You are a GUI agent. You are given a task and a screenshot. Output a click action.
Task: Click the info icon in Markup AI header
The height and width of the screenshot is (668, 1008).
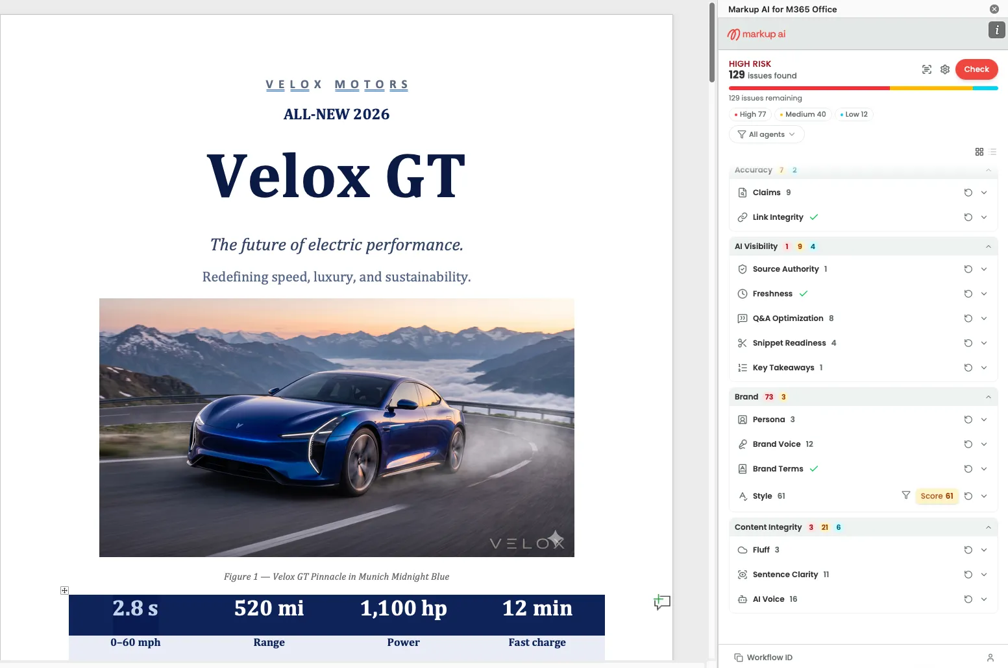996,30
